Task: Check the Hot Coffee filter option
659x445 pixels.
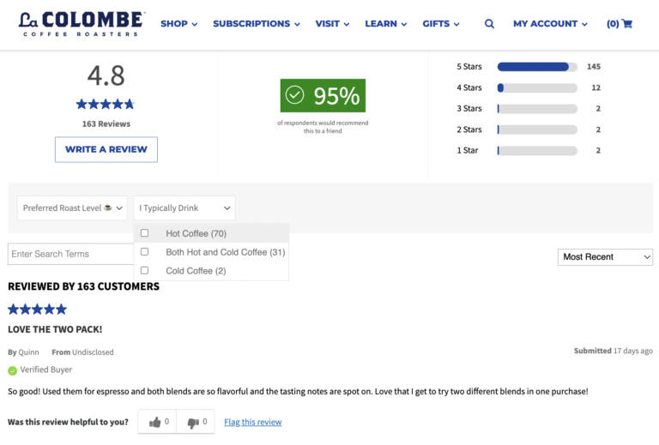Action: tap(144, 233)
